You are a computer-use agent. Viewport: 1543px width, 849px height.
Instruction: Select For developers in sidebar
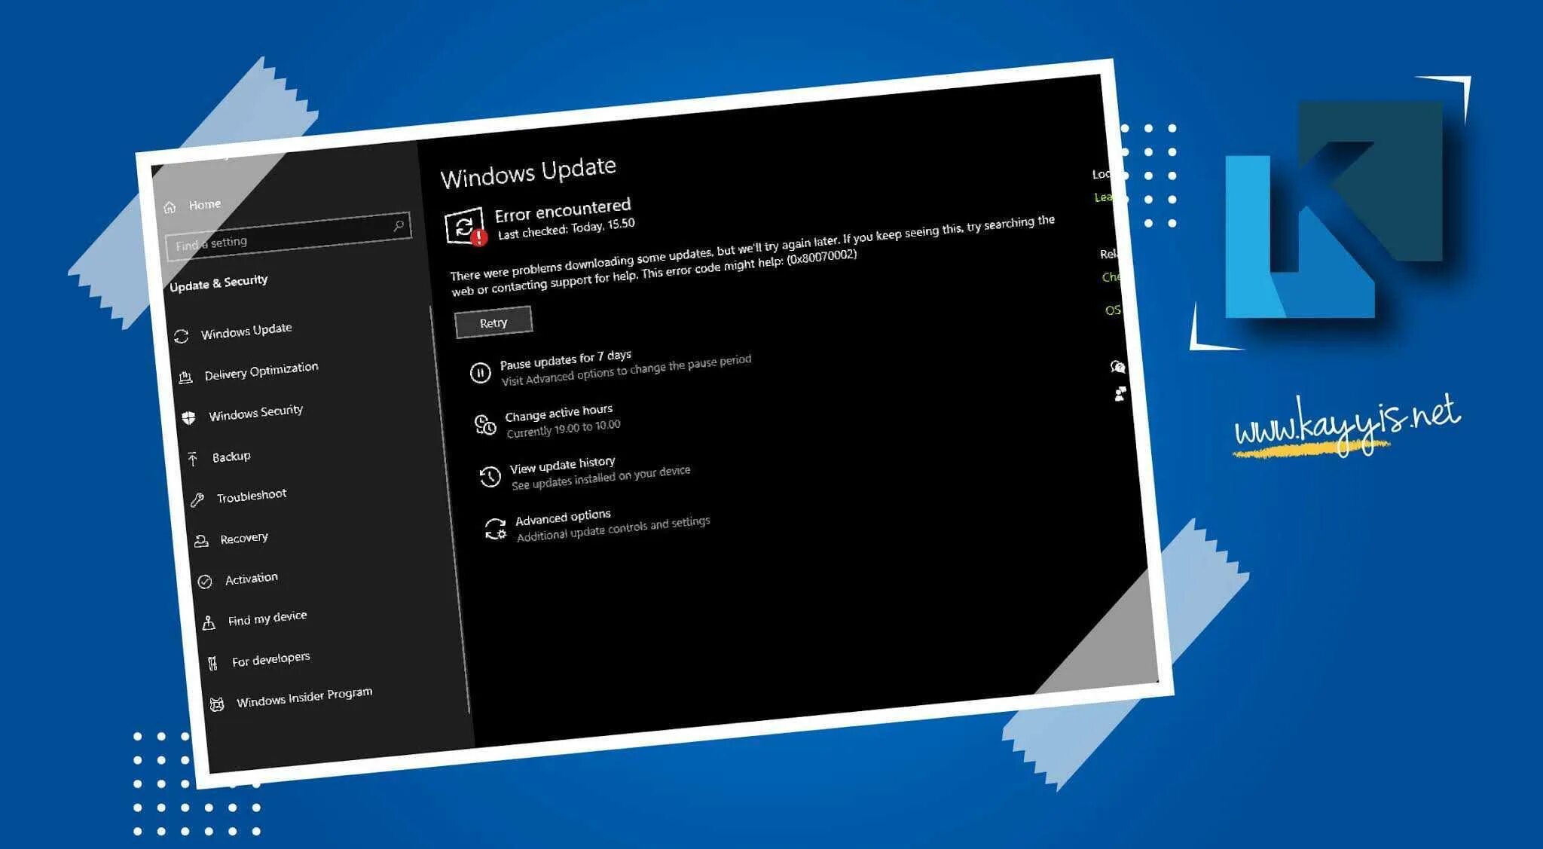point(270,659)
